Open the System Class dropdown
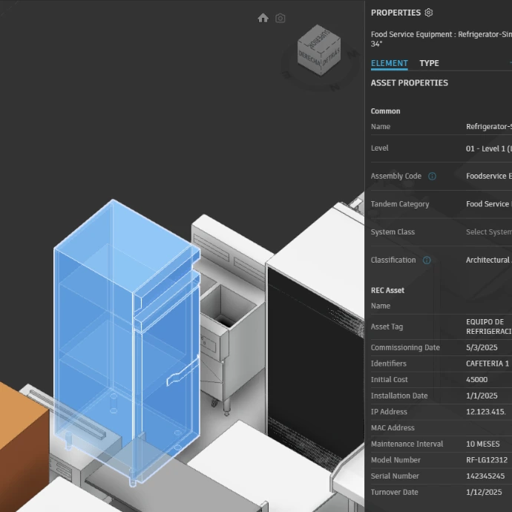The image size is (512, 512). click(x=488, y=232)
